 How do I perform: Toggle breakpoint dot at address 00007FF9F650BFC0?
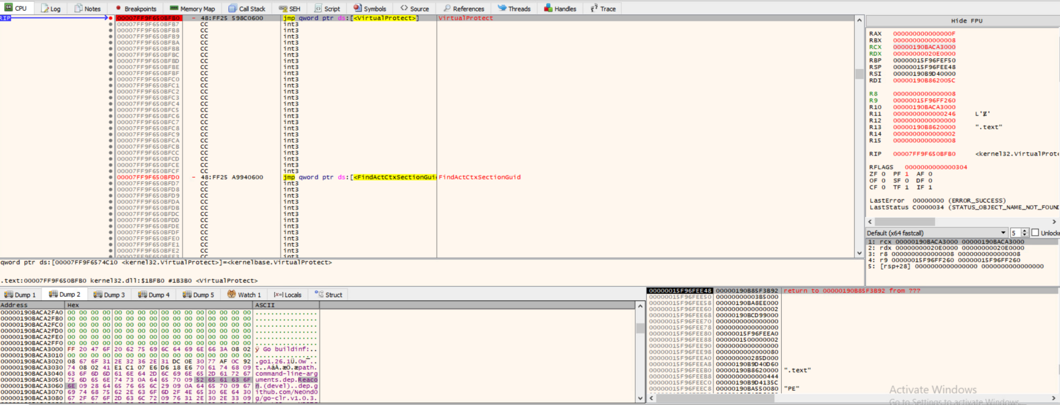(111, 79)
